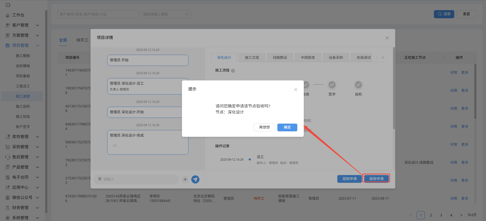The width and height of the screenshot is (486, 221).
Task: Click the 库存管理 sidebar icon
Action: pyautogui.click(x=8, y=137)
